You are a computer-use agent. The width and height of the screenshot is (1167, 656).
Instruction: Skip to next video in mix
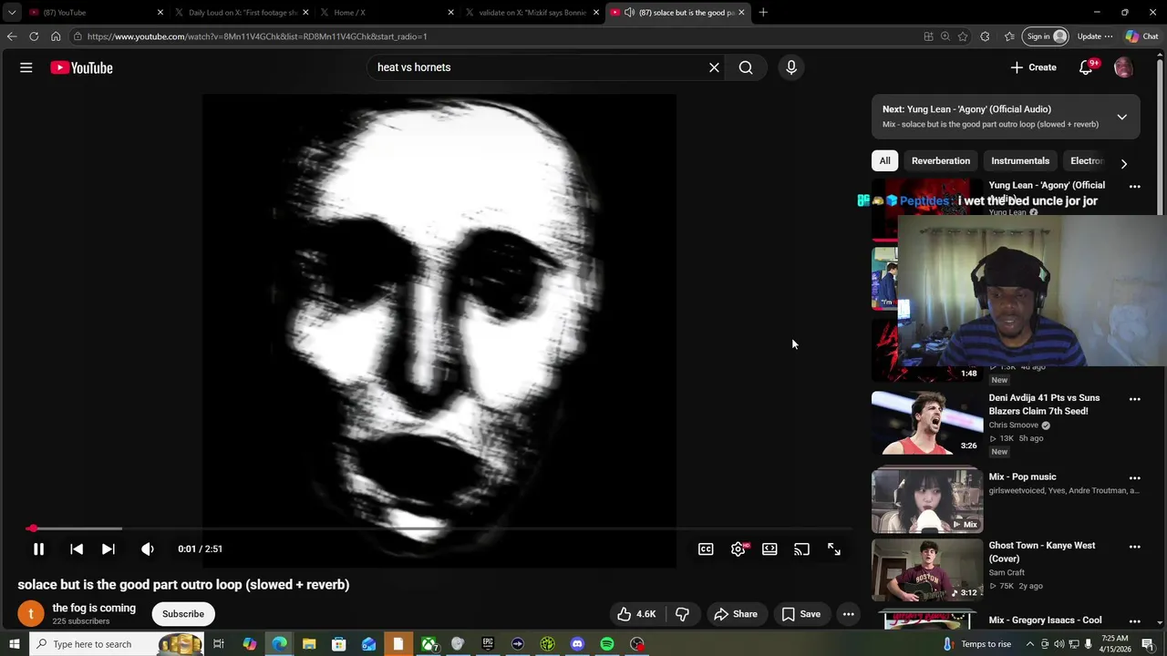(x=108, y=548)
